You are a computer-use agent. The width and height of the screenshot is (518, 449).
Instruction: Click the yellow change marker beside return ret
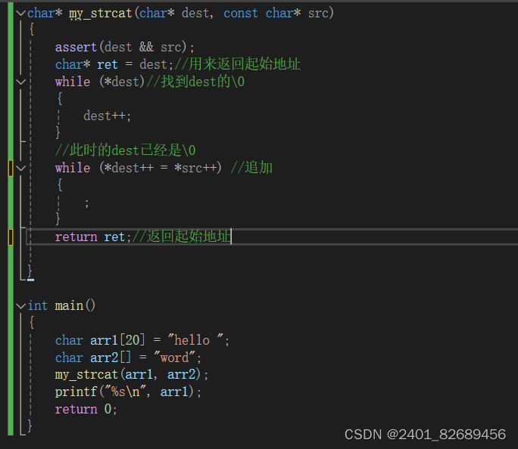[11, 237]
